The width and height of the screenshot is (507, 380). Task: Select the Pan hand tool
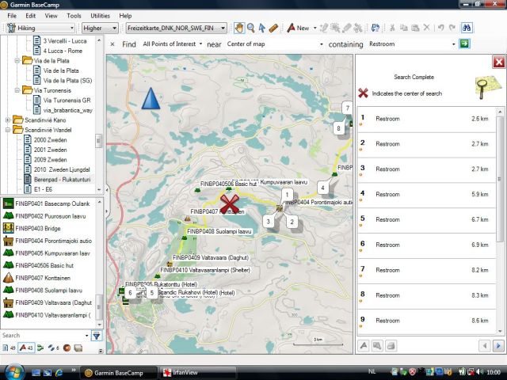coord(239,28)
